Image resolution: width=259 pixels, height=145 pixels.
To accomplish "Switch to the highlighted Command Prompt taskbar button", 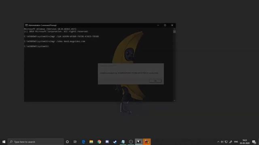I will coord(139,142).
